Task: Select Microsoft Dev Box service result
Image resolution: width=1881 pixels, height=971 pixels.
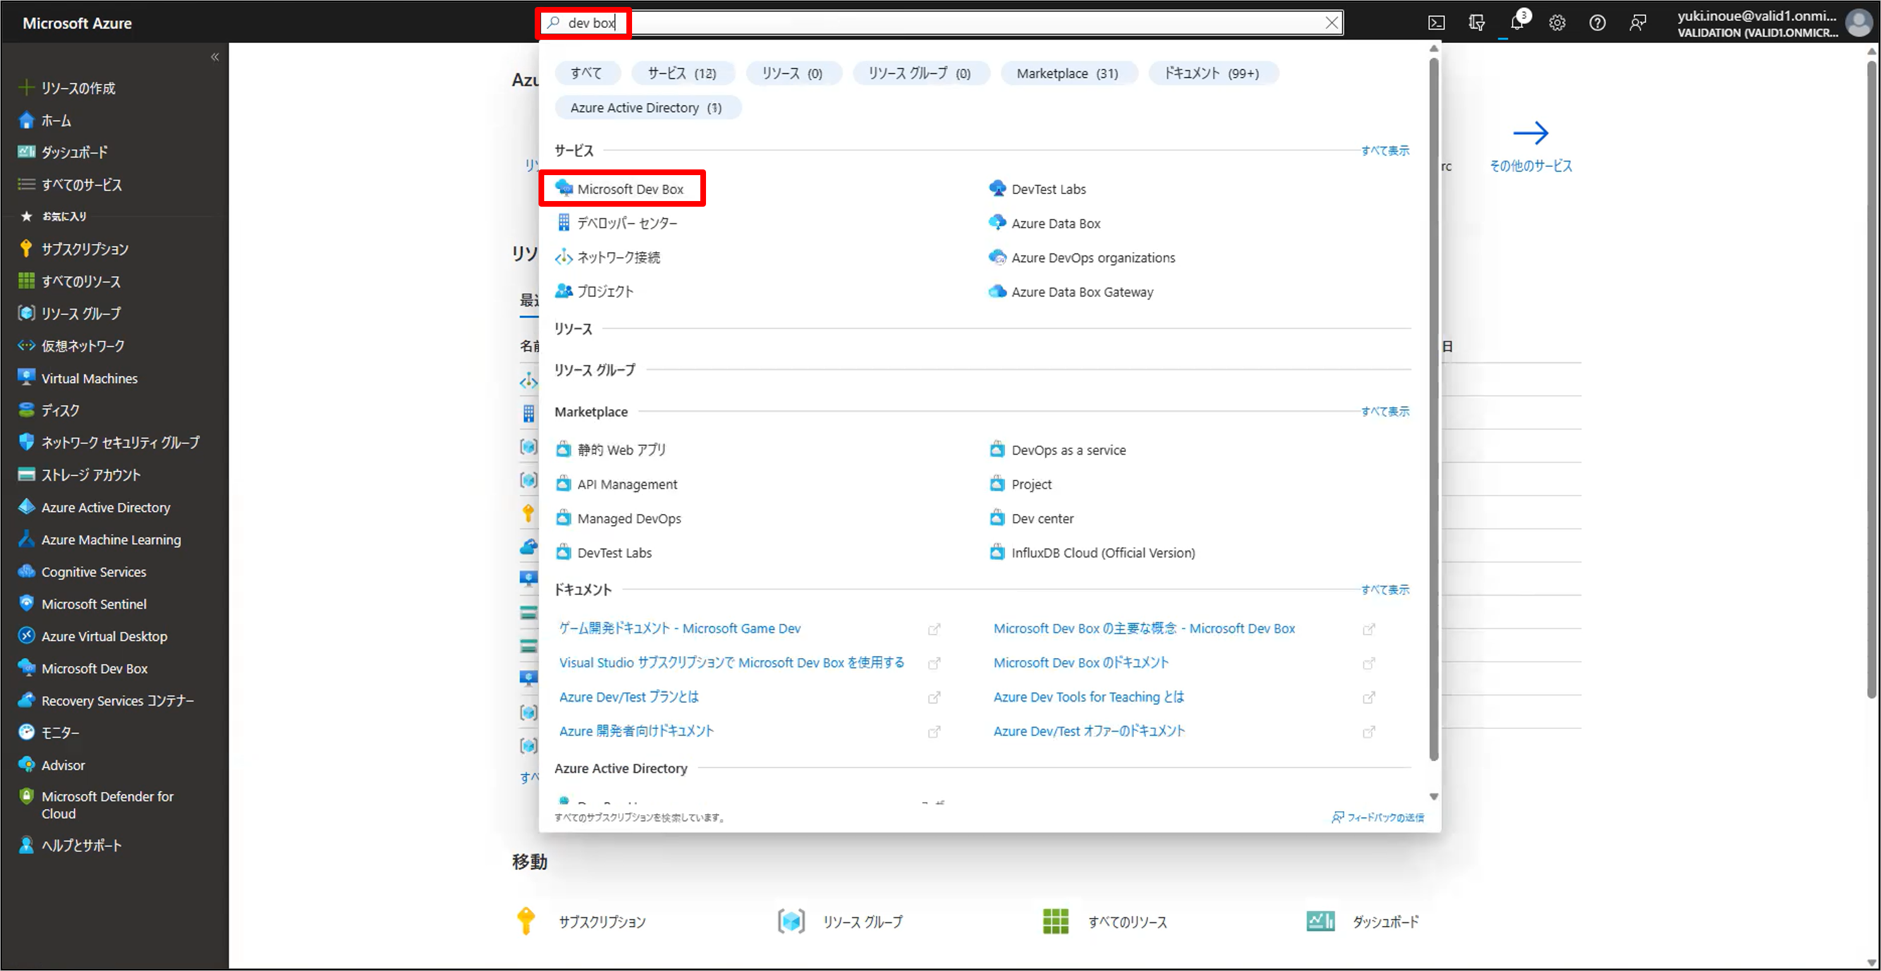Action: (x=630, y=189)
